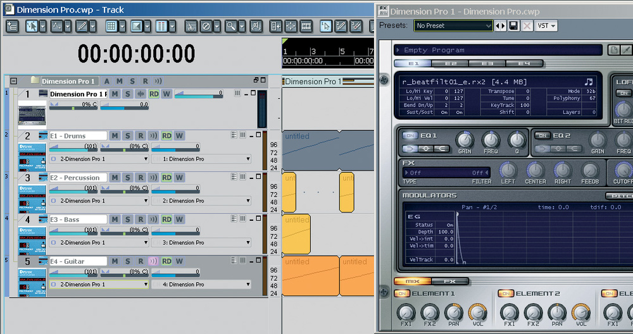Toggle EQ2 ON switch
Screen dimensions: 633x334
[x=542, y=136]
